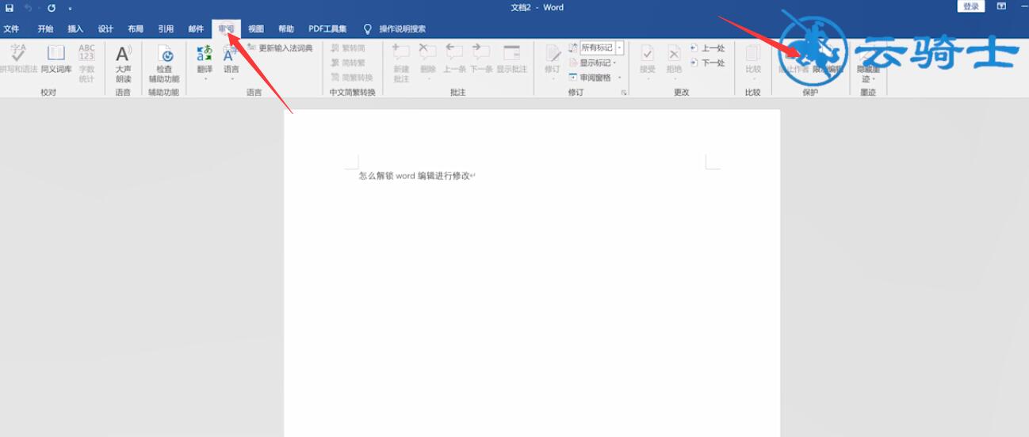Switch to the 设计 (Design) tab
The height and width of the screenshot is (437, 1029).
[x=105, y=29]
